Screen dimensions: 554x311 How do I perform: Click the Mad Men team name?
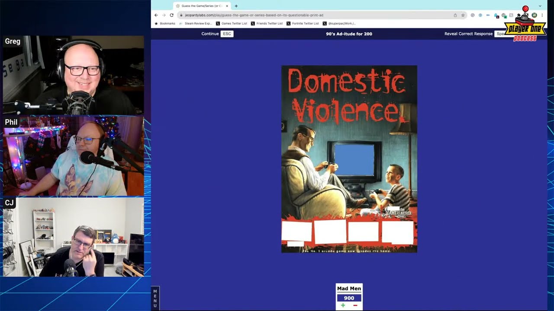(349, 289)
